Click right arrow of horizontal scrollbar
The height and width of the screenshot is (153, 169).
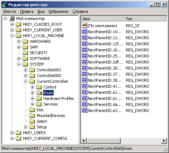pos(164,141)
